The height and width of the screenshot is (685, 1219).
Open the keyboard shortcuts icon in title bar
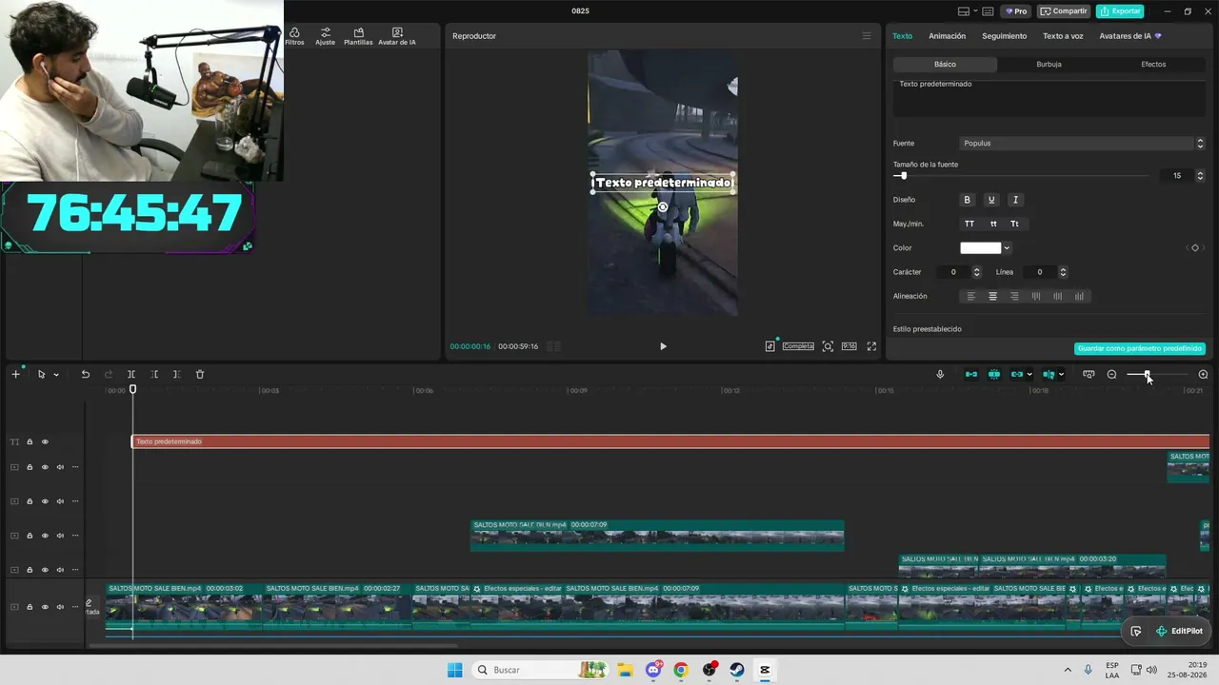988,11
